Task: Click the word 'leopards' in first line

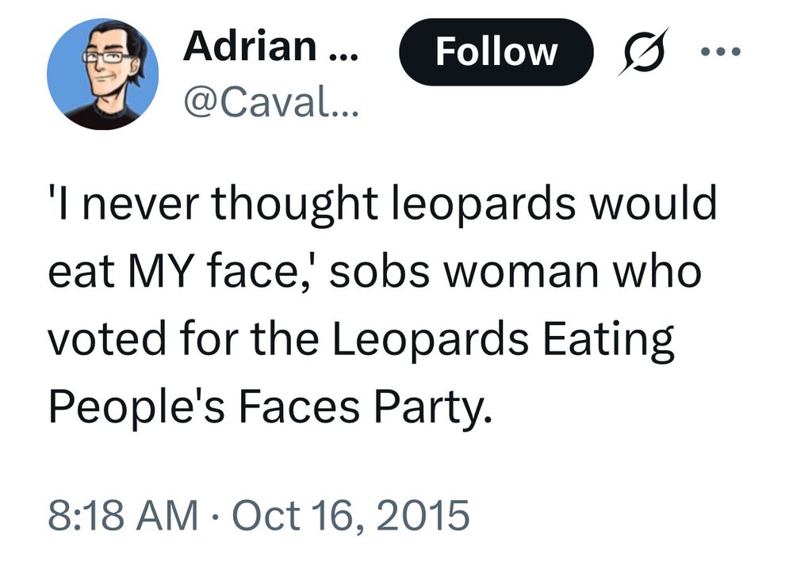Action: (x=484, y=204)
